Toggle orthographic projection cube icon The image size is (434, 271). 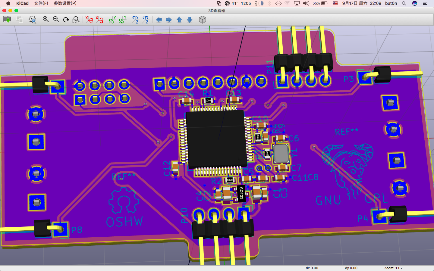coord(203,20)
